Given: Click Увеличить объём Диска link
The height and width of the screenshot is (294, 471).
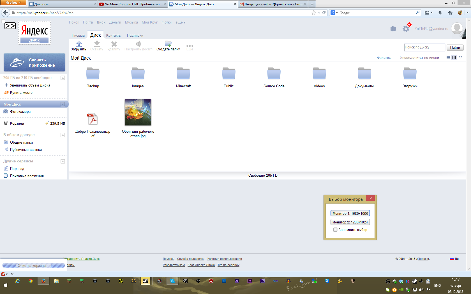Looking at the screenshot, I should pyautogui.click(x=30, y=85).
